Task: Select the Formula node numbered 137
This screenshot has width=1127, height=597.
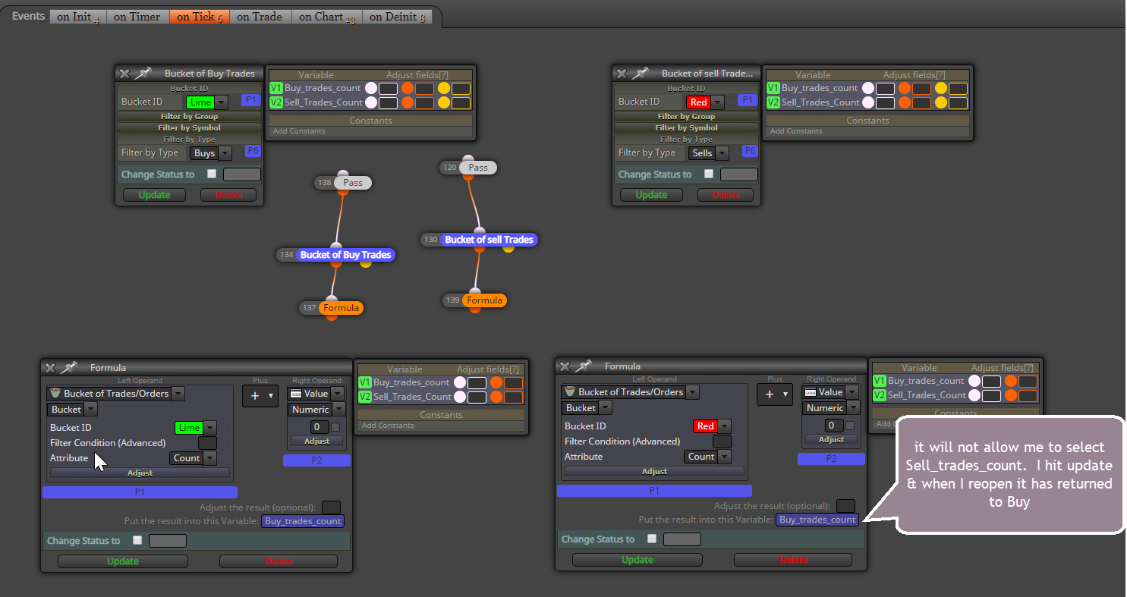Action: [340, 308]
